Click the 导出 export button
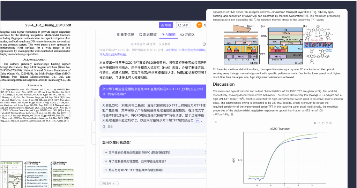Viewport: 357px width, 188px height. 166,25
